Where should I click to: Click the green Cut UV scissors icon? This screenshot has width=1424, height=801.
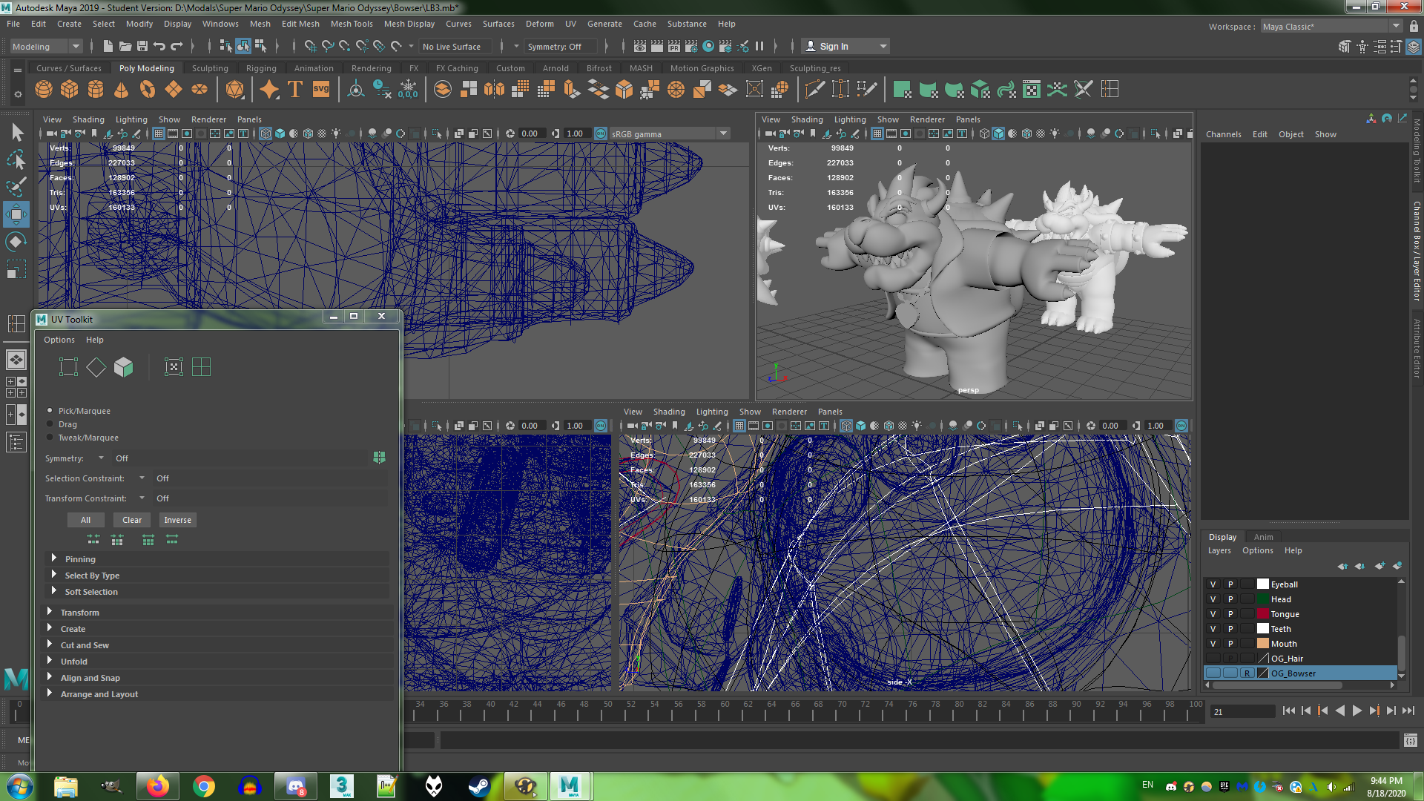pos(1084,90)
